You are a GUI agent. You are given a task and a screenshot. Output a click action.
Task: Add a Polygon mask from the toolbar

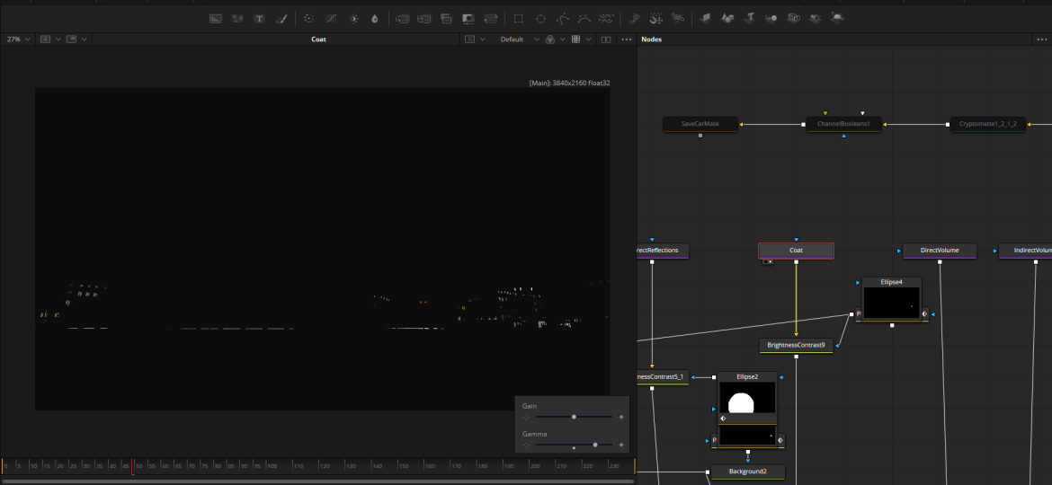tap(563, 18)
